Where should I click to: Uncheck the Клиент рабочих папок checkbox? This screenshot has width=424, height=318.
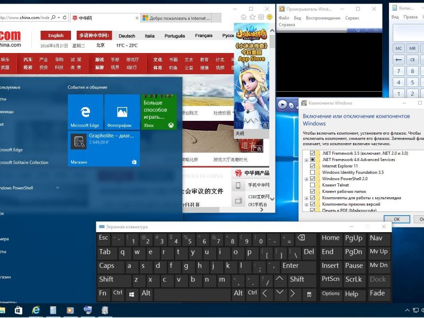click(x=312, y=191)
